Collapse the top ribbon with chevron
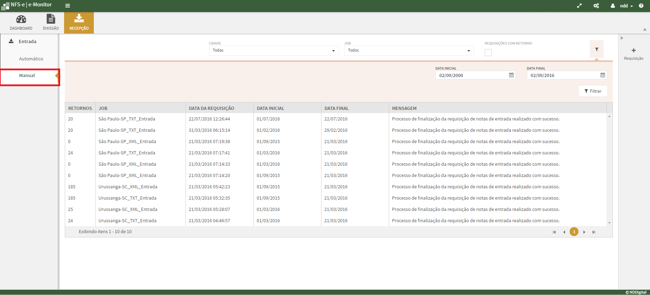 coord(645,30)
